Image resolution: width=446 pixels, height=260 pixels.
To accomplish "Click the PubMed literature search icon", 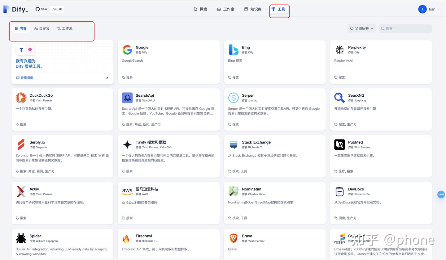I will point(339,145).
